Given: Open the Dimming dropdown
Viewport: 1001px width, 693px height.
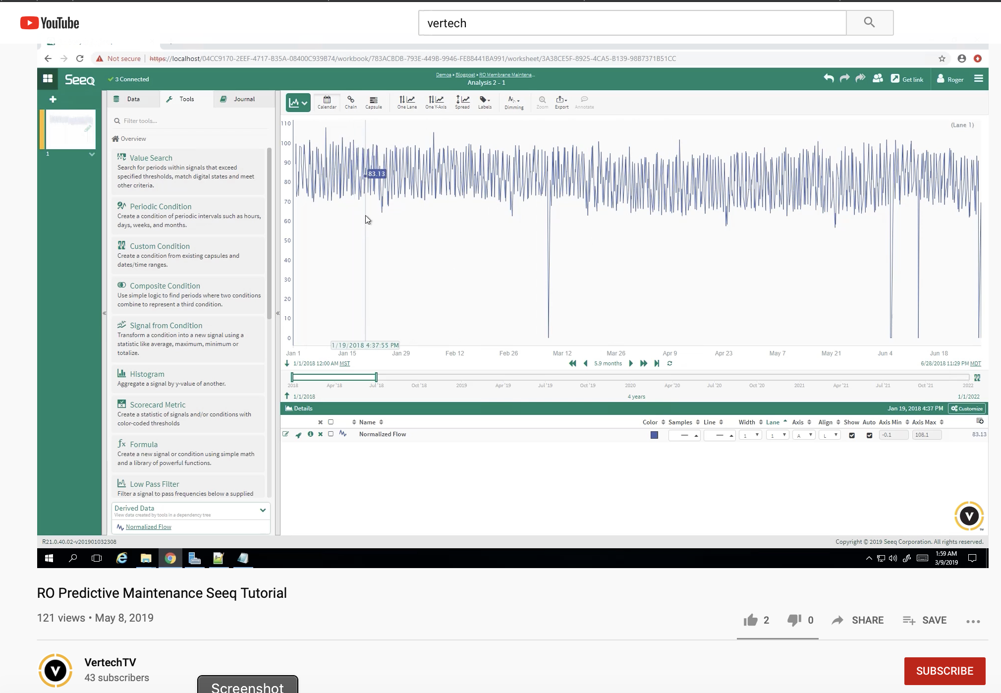Looking at the screenshot, I should click(514, 102).
